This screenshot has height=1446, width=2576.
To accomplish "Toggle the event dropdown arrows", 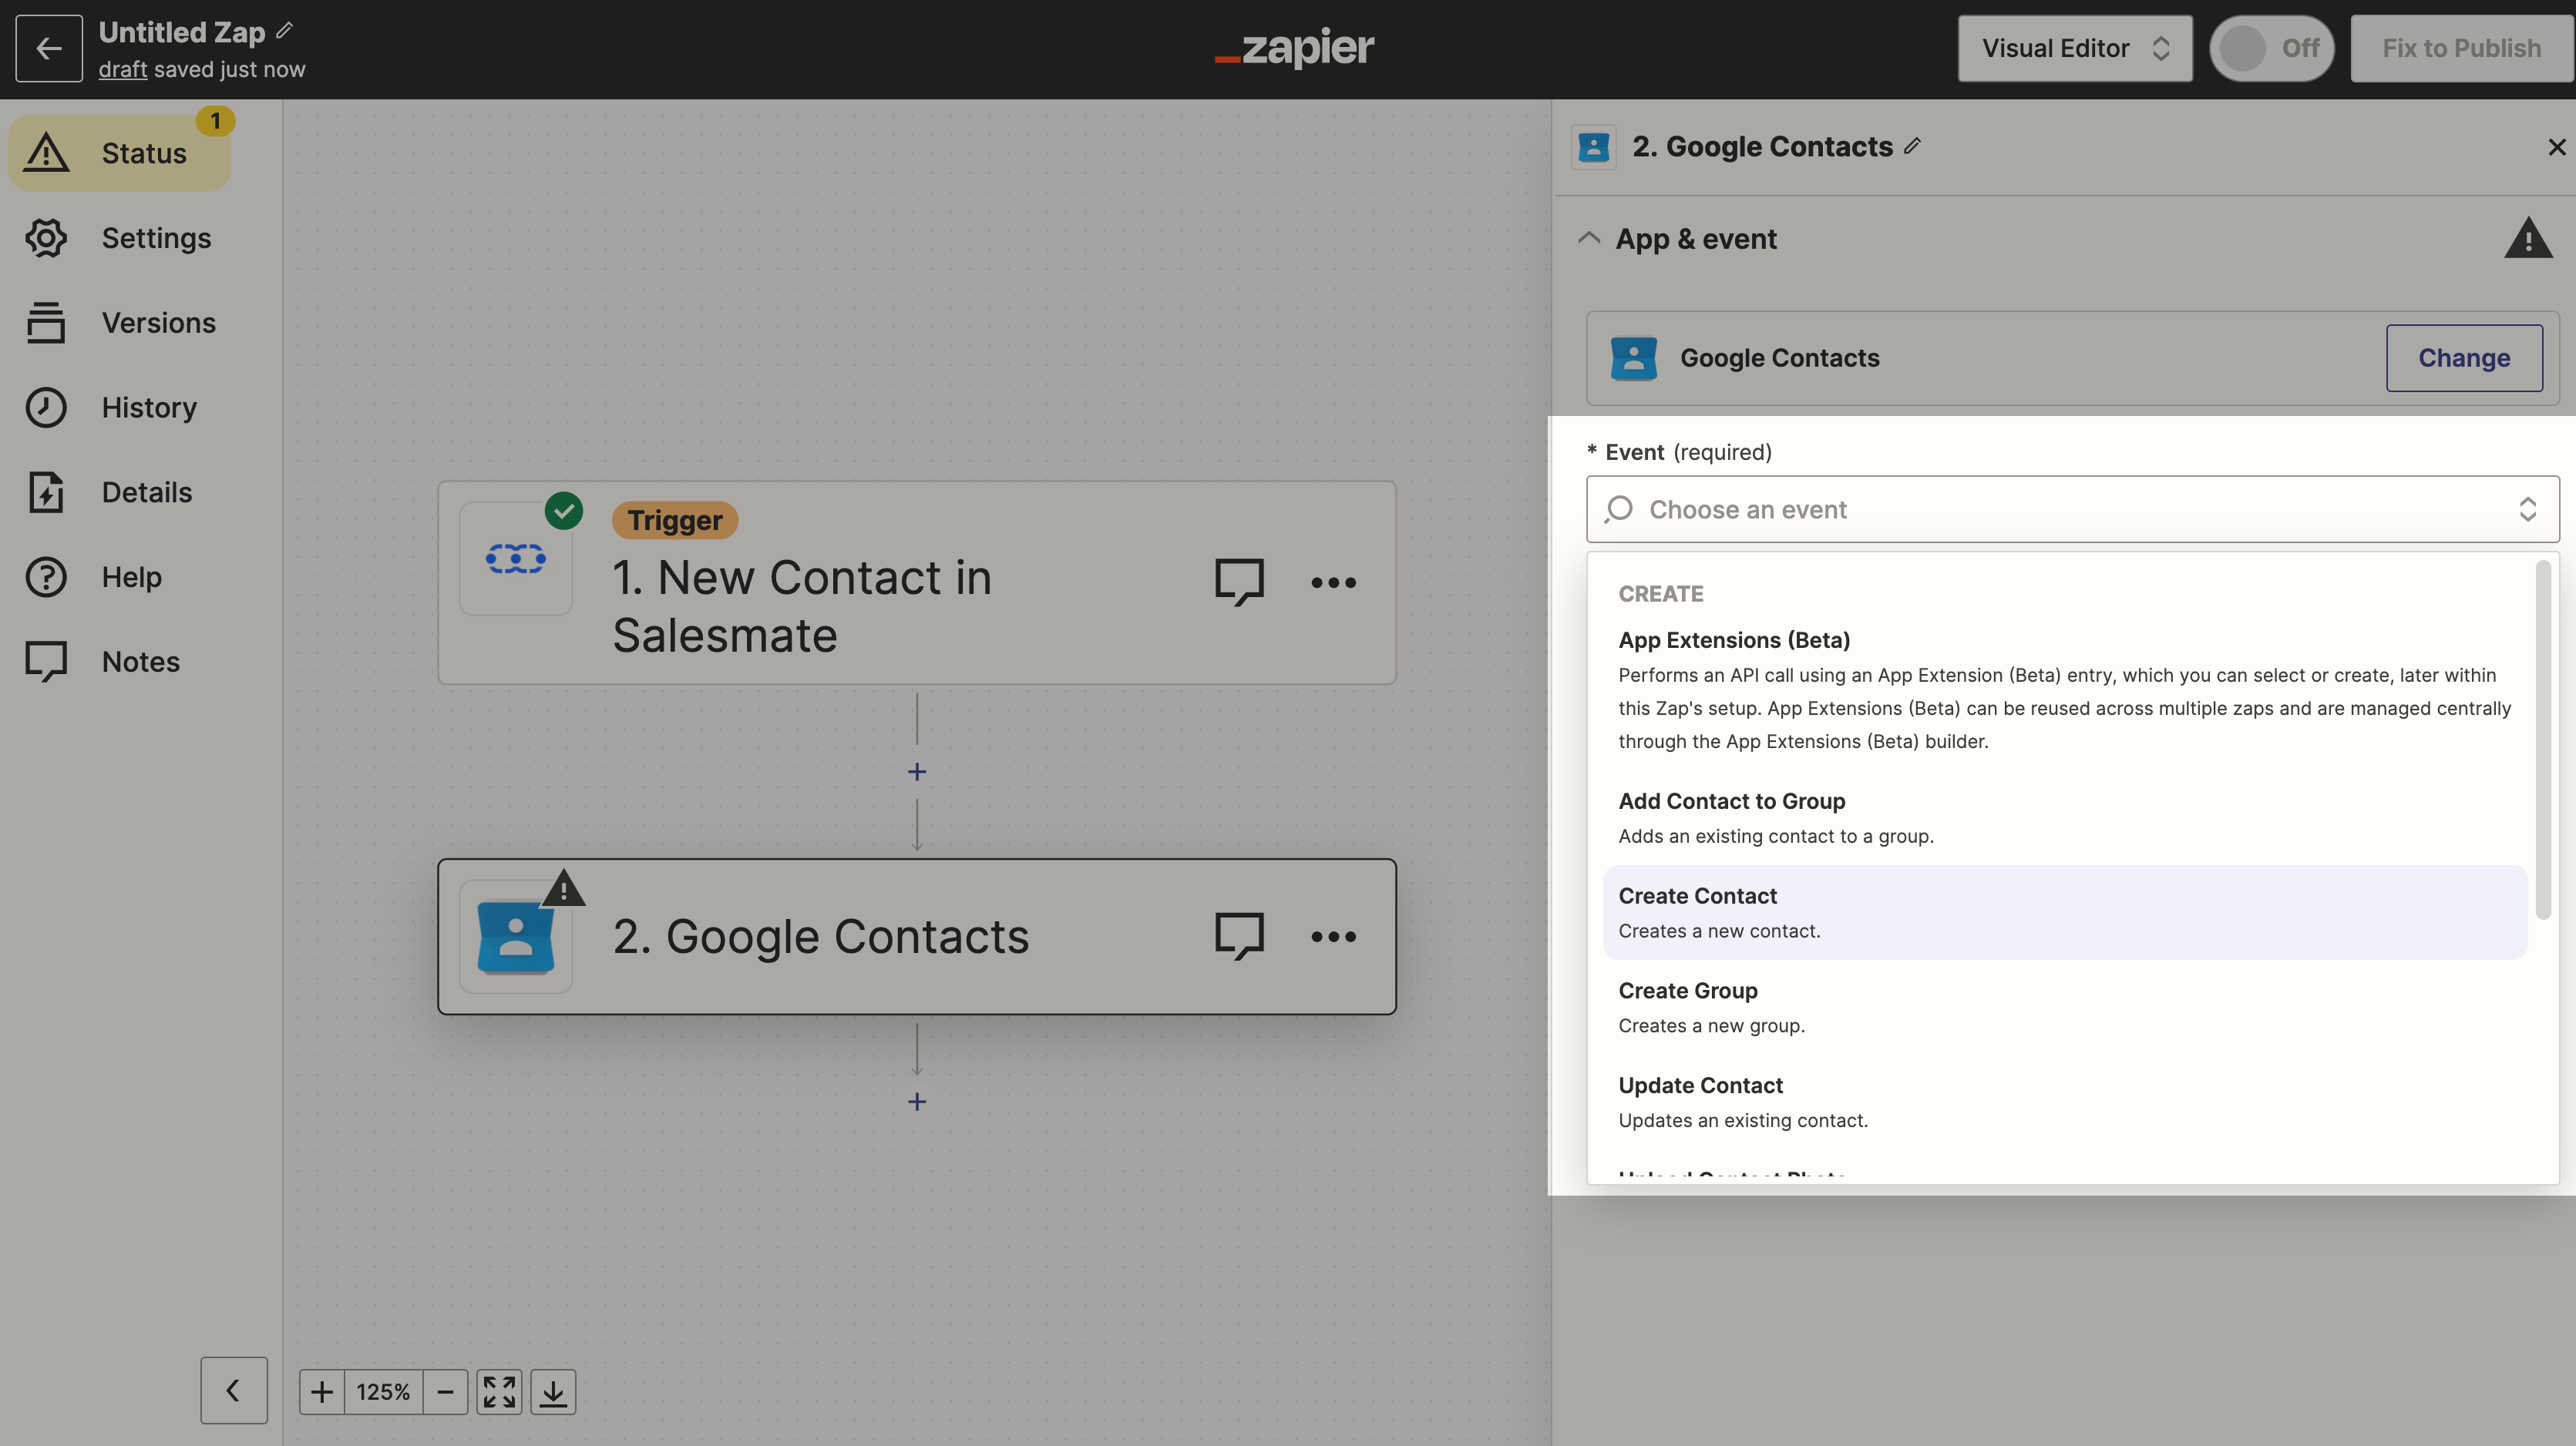I will pos(2527,510).
